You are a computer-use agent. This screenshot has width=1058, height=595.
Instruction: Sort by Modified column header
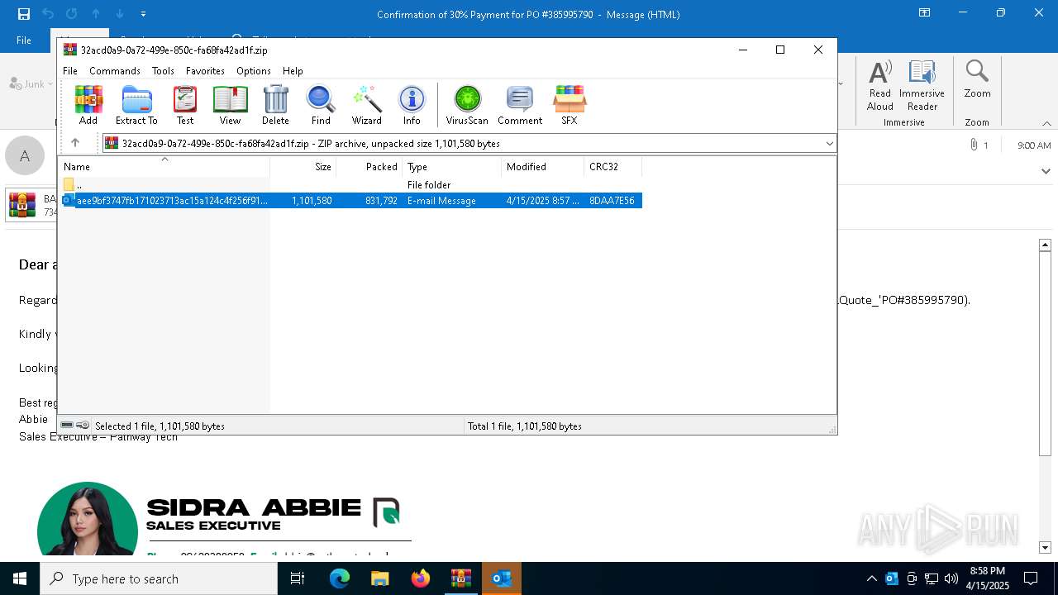(543, 166)
